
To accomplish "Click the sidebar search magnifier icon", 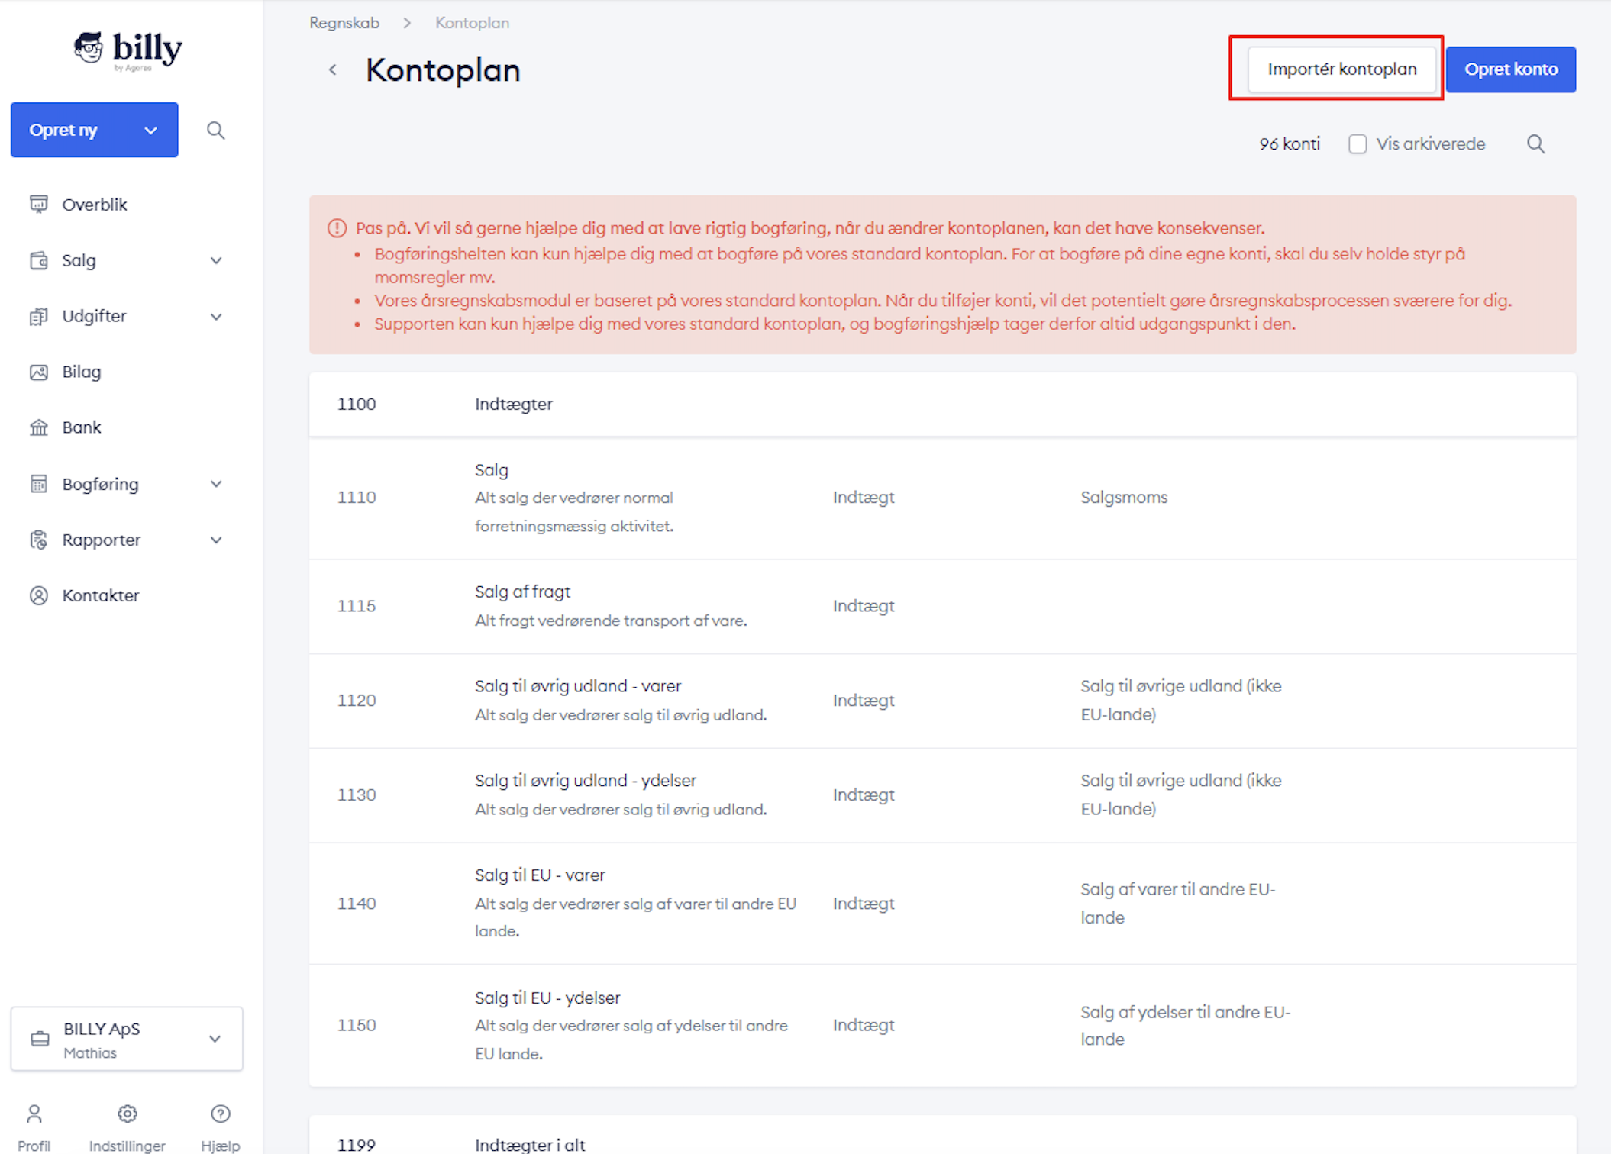I will (x=216, y=131).
